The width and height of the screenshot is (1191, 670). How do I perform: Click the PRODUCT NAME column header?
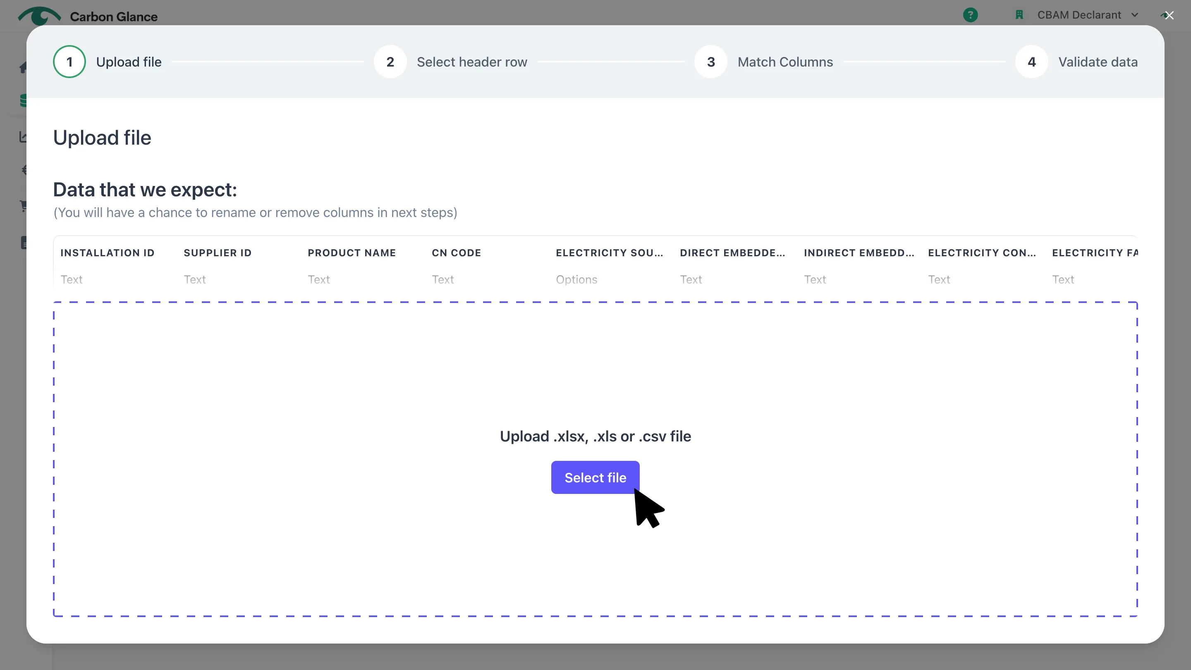(x=352, y=253)
